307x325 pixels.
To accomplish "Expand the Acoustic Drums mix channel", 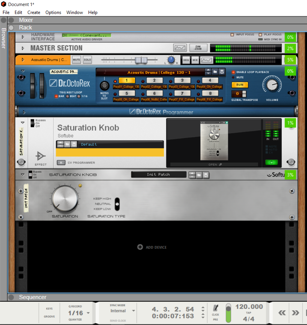I will tap(23, 60).
